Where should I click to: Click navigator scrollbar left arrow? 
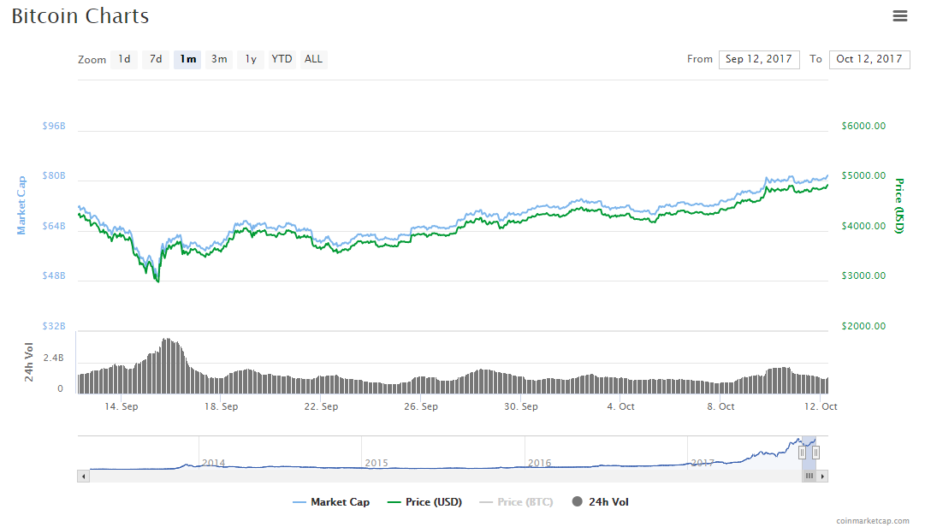(x=83, y=476)
